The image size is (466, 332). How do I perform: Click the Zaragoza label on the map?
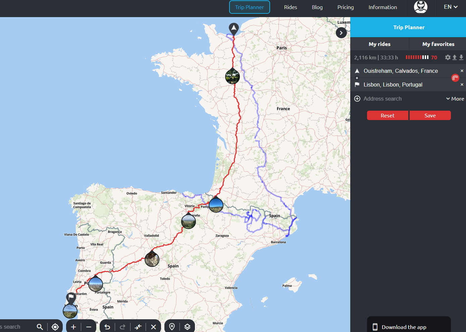click(222, 235)
